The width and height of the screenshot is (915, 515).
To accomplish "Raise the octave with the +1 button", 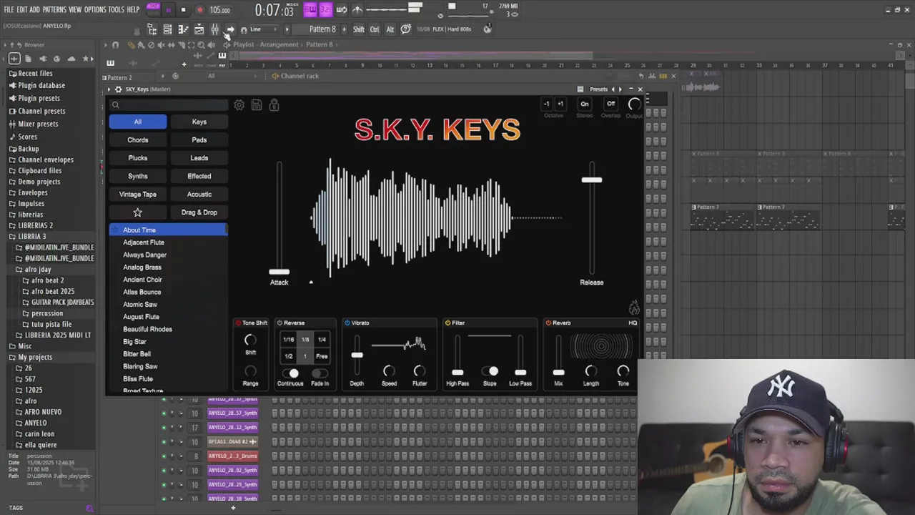I will tap(560, 104).
